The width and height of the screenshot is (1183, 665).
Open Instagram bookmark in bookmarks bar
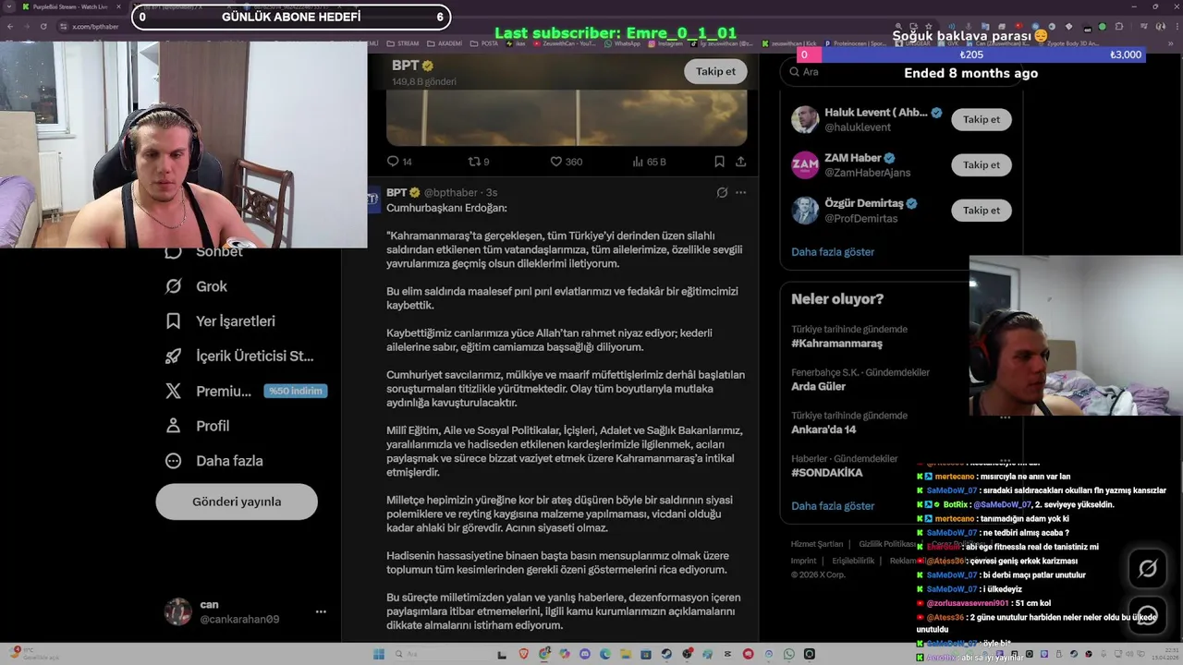tap(665, 43)
